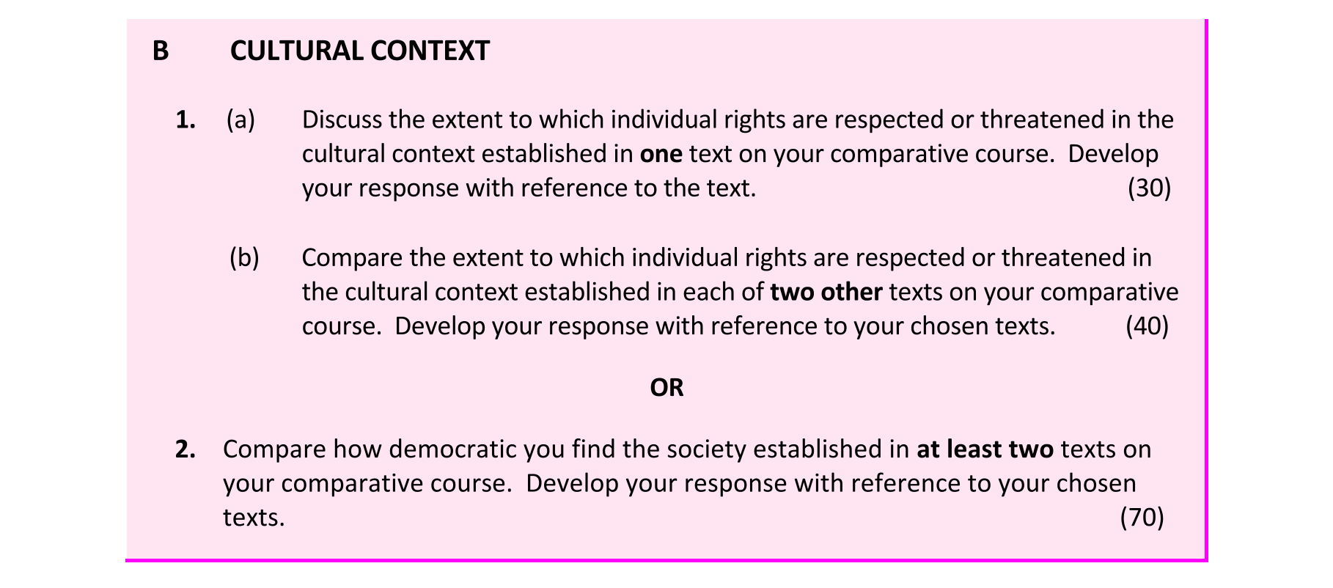
Task: Select question number "2."
Action: pos(186,449)
